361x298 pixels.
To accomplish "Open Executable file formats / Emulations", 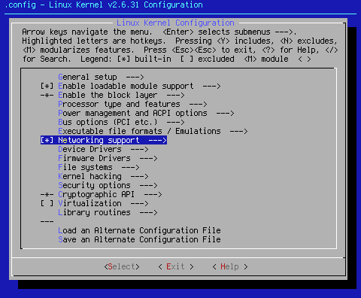I will click(153, 131).
